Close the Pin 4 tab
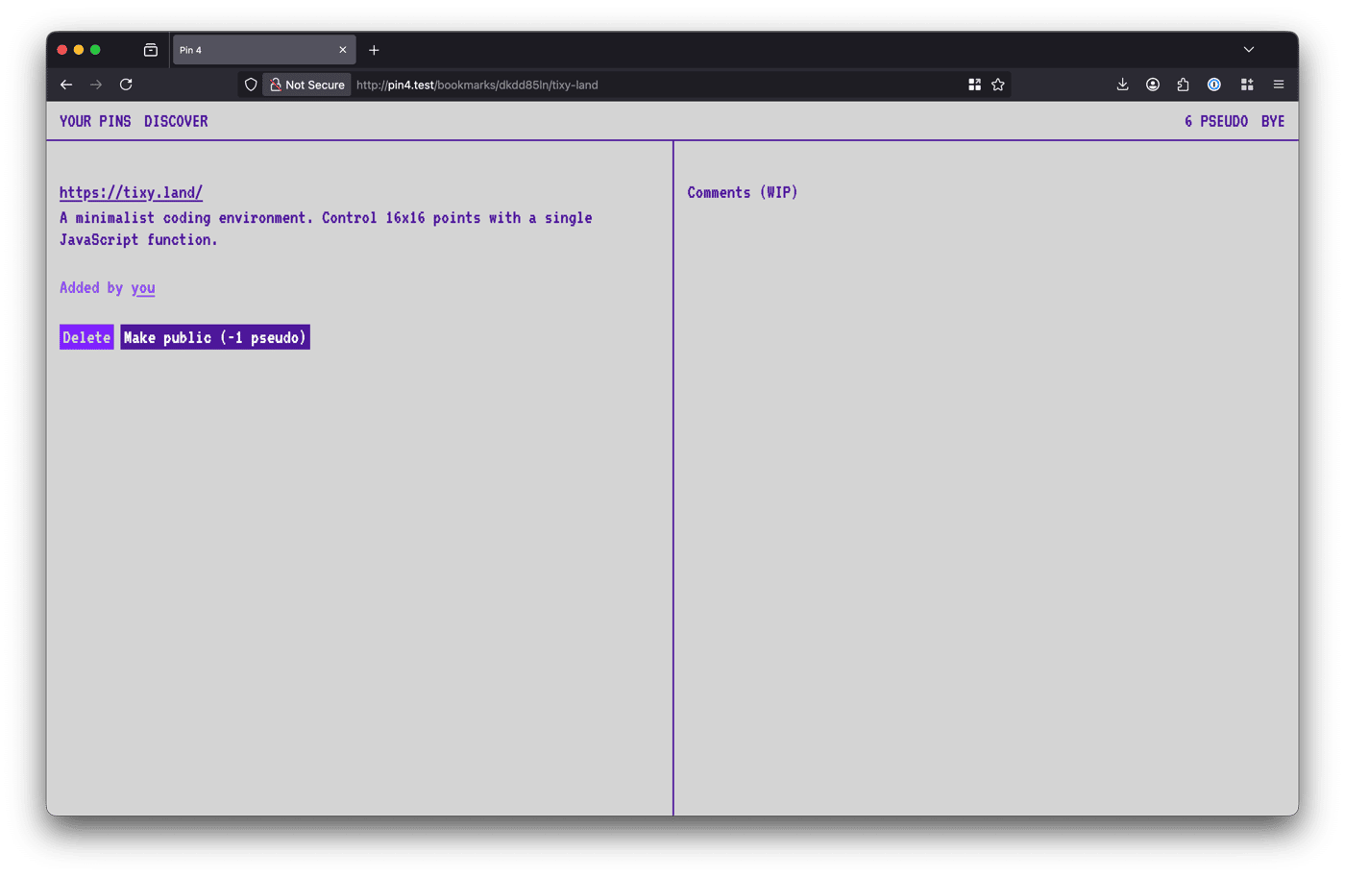The height and width of the screenshot is (877, 1345). click(343, 50)
